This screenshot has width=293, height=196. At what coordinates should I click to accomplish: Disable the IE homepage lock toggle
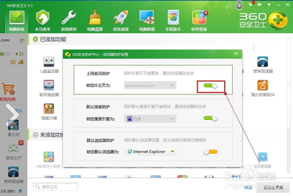click(210, 85)
